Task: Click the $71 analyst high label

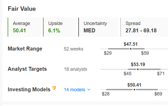Action: point(161,74)
